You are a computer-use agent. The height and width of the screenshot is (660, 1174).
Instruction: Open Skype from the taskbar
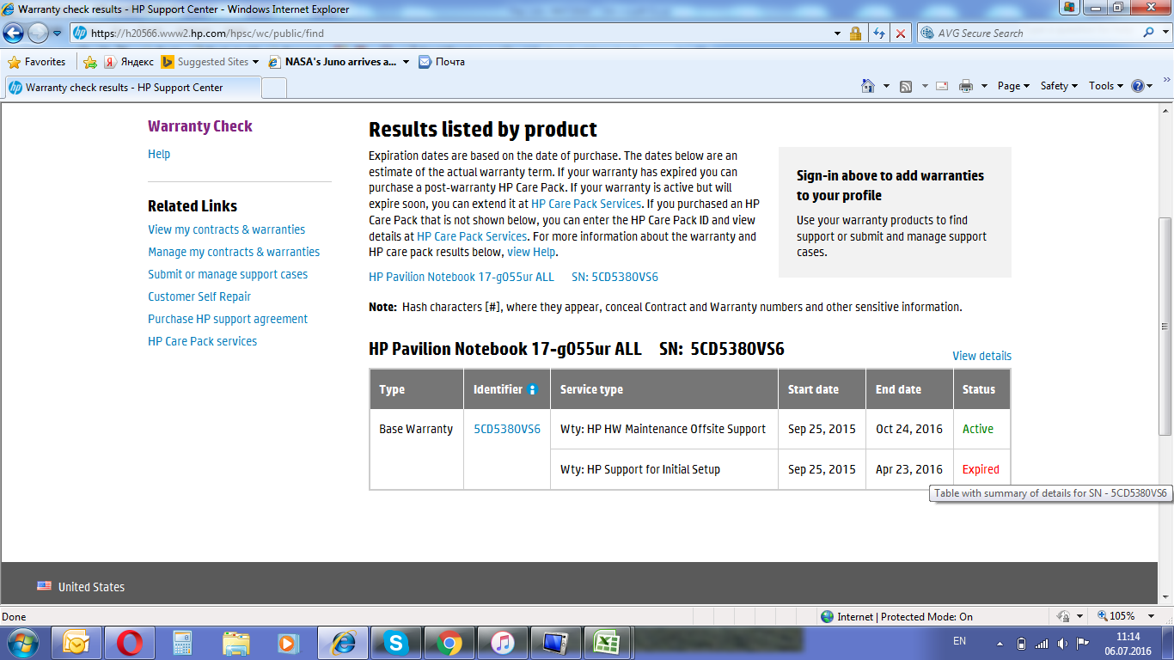click(396, 643)
